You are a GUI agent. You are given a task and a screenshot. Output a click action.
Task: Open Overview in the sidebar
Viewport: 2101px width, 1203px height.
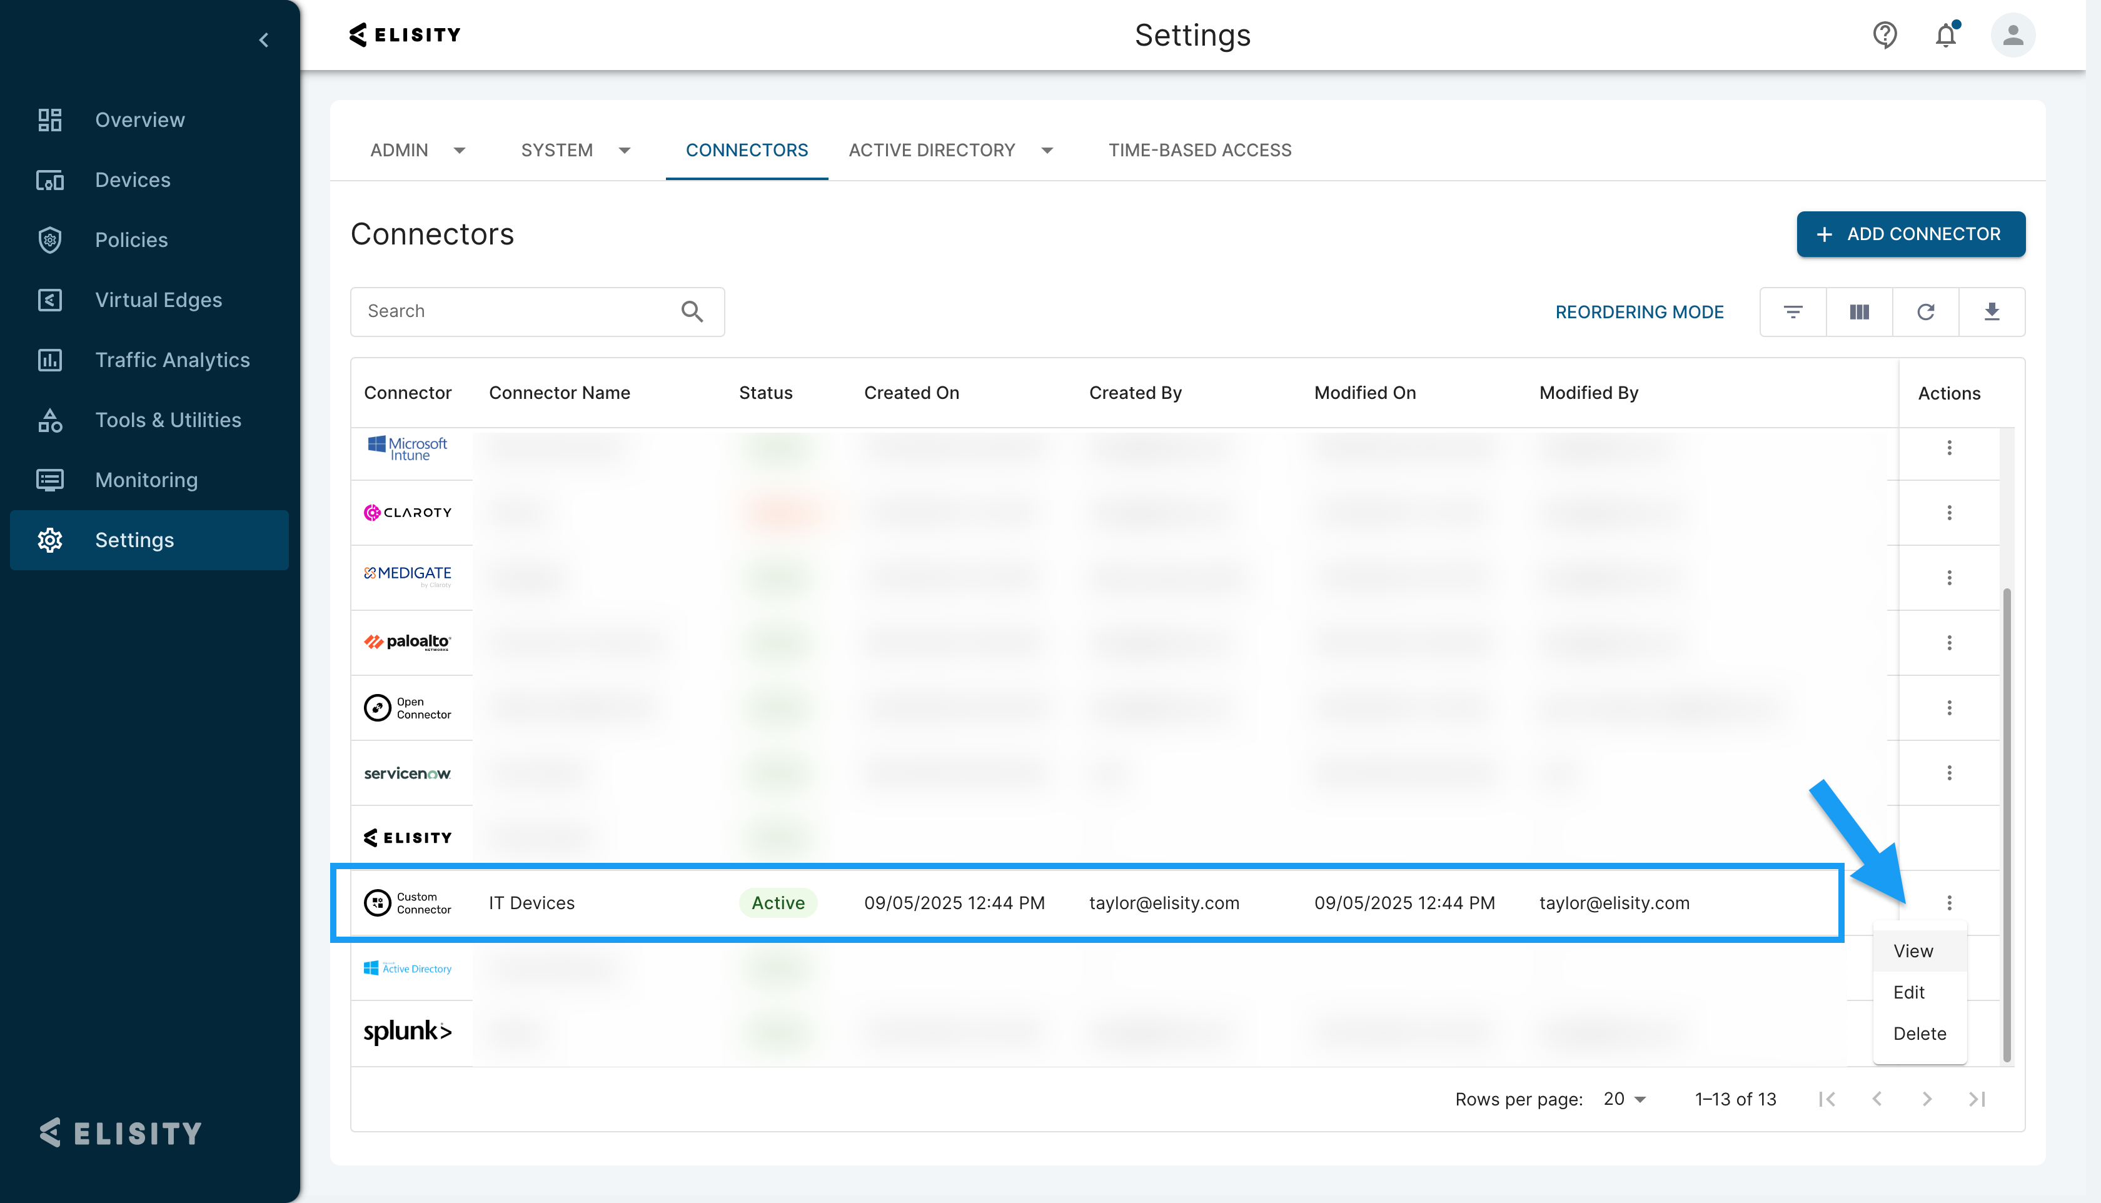click(149, 120)
